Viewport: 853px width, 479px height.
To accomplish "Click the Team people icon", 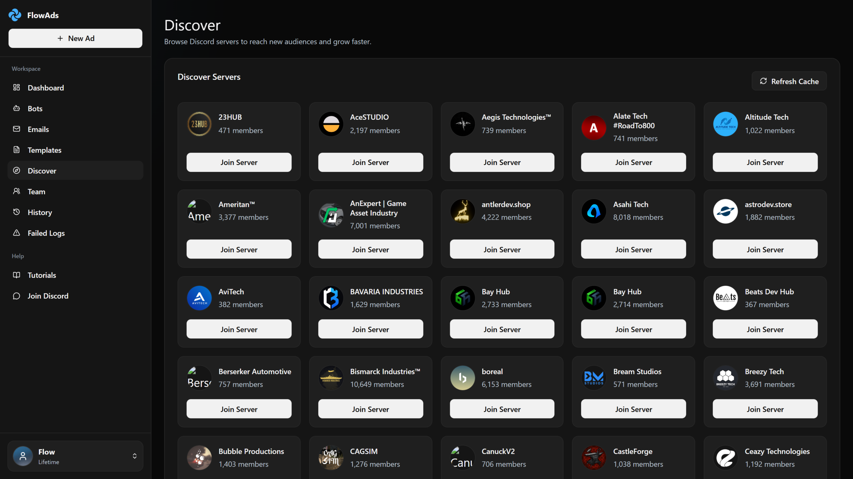I will (x=16, y=191).
